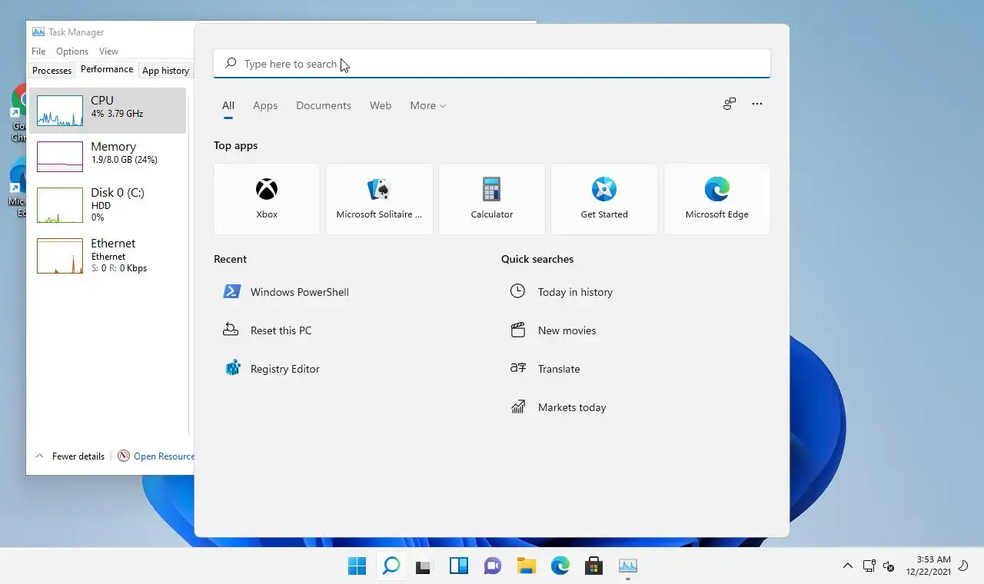Screen dimensions: 984x584
Task: Click Fewer details in Task Manager
Action: (x=70, y=456)
